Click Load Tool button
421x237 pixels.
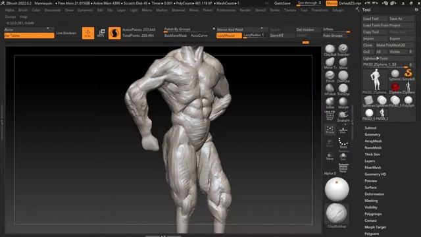click(x=375, y=18)
